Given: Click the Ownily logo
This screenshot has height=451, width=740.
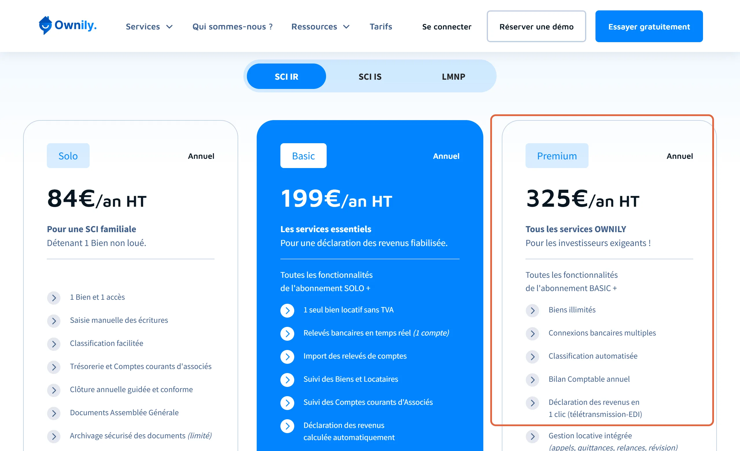Looking at the screenshot, I should click(68, 25).
